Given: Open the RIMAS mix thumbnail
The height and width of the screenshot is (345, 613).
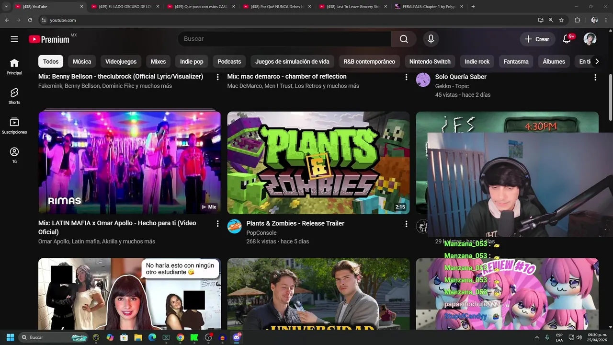Looking at the screenshot, I should pos(129,163).
